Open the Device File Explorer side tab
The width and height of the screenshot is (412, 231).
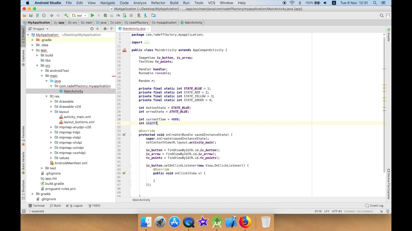389,184
